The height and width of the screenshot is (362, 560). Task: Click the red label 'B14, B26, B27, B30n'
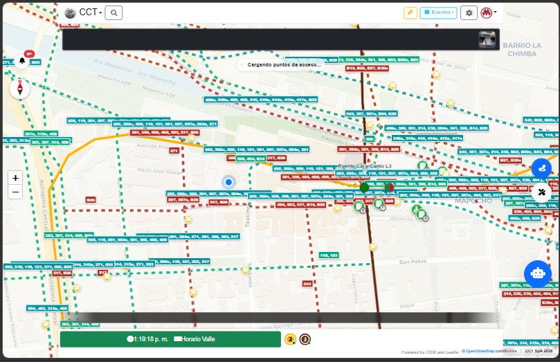tap(367, 68)
